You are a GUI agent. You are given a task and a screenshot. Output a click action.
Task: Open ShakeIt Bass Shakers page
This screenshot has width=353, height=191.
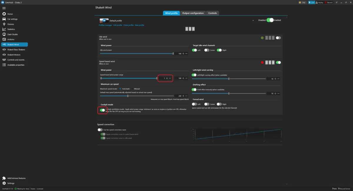click(x=16, y=50)
